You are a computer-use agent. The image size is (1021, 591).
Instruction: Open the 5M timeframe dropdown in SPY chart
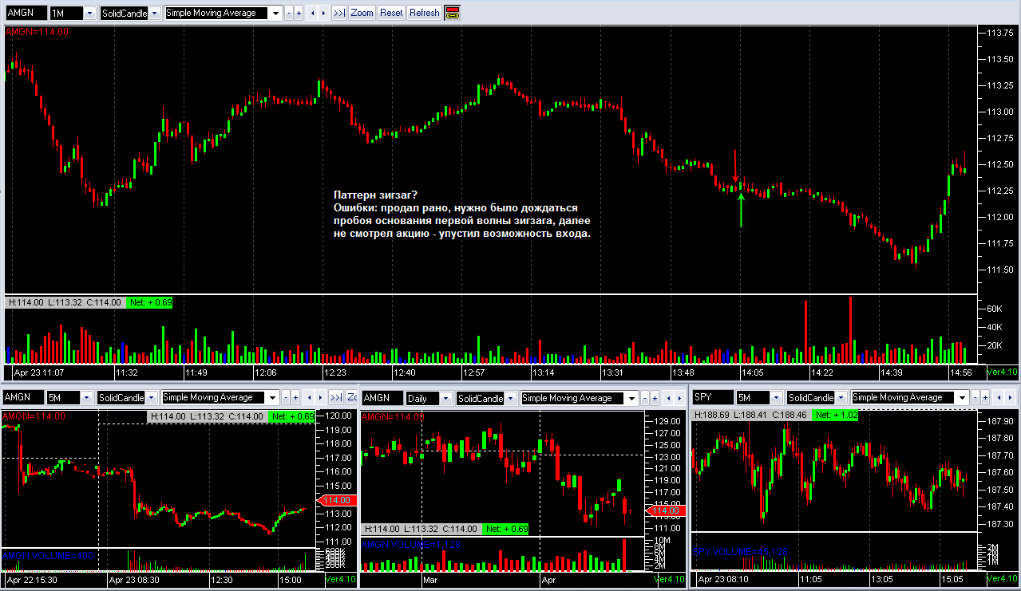coord(777,397)
